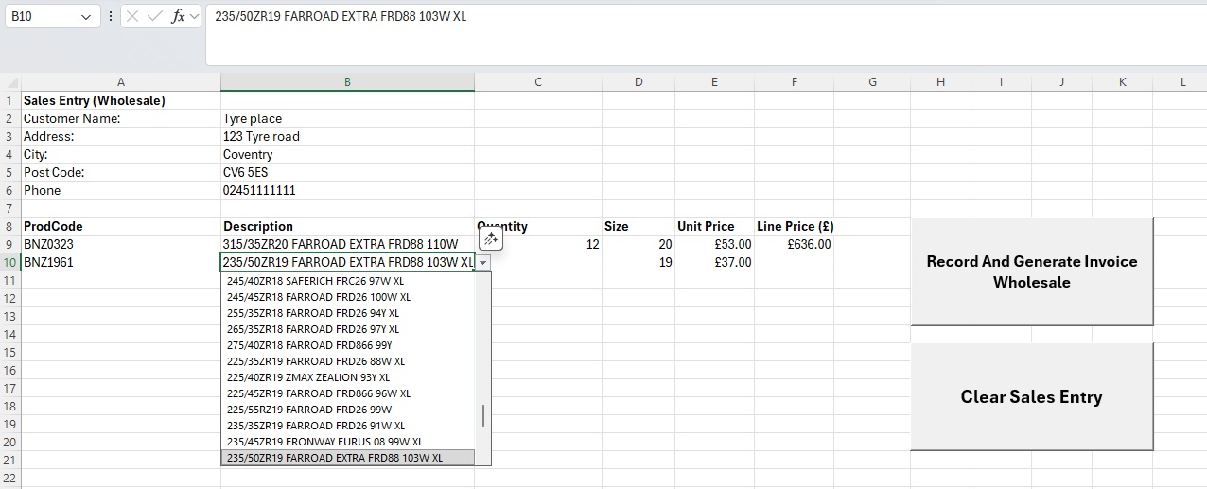
Task: Open the Name Box dropdown arrow
Action: 86,17
